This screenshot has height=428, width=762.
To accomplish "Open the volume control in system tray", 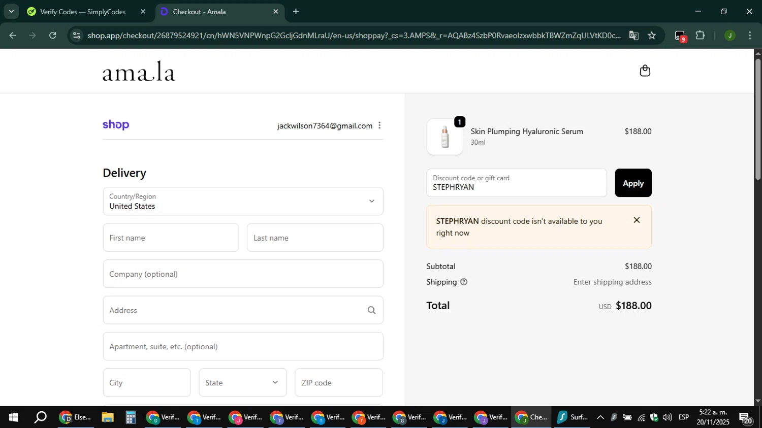I will point(667,417).
